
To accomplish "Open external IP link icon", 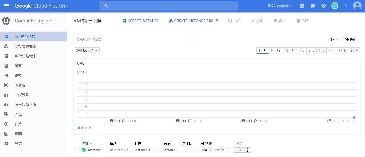I will pyautogui.click(x=228, y=150).
